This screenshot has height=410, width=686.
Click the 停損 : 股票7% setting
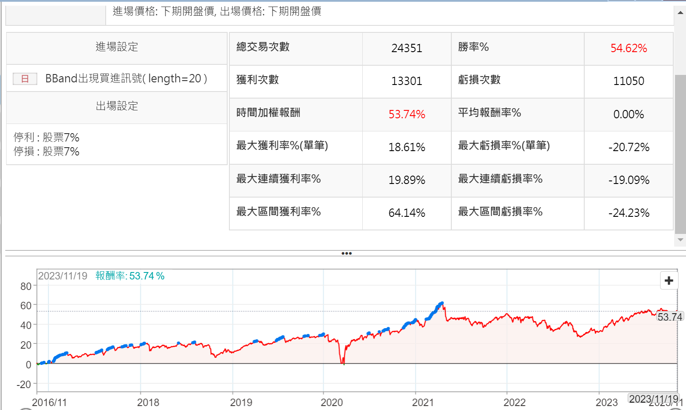click(46, 152)
